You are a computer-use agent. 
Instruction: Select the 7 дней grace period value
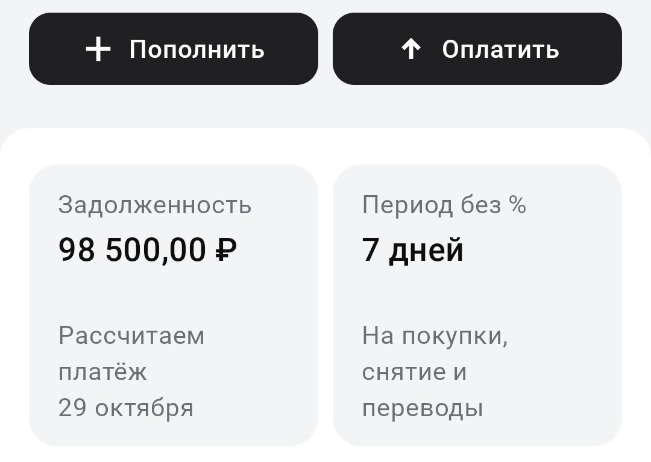[412, 249]
